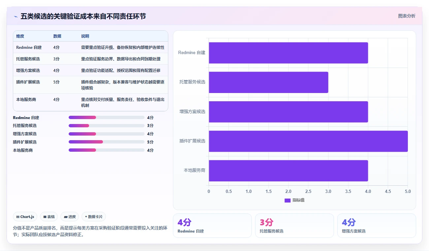Screen dimensions: 429x251
Task: Click the footnote text starting 分值不是产品质量排名
Action: 90,231
